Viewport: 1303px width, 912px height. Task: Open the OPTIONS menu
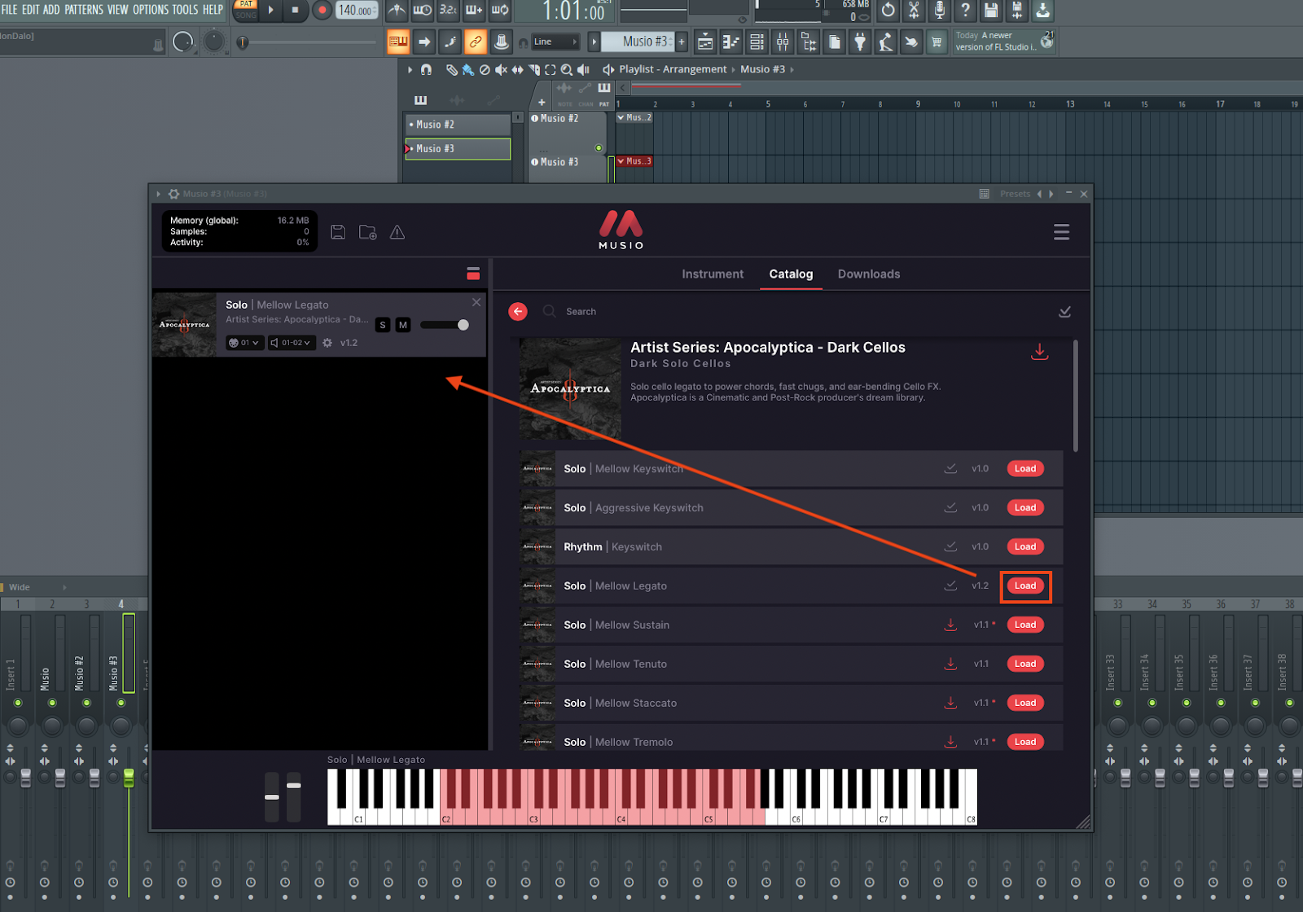coord(151,10)
